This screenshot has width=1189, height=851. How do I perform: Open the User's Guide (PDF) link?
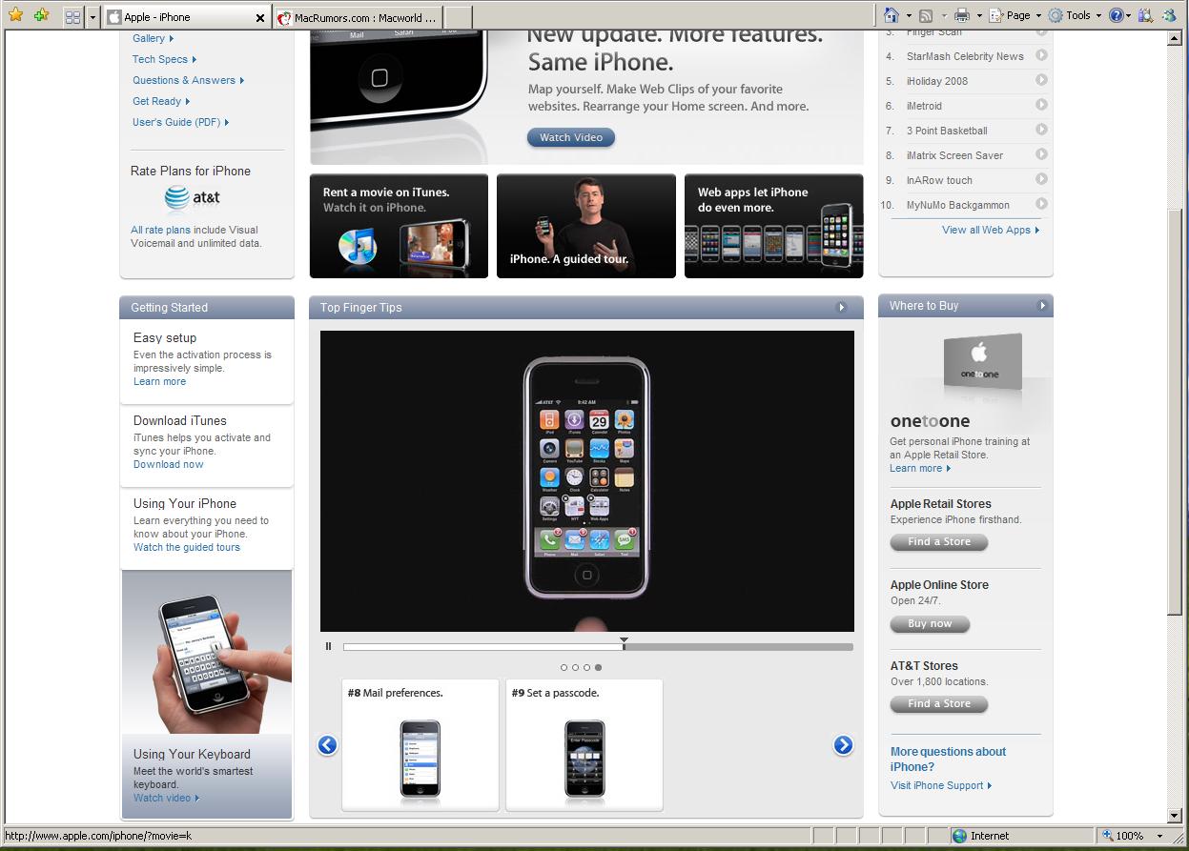pos(180,122)
